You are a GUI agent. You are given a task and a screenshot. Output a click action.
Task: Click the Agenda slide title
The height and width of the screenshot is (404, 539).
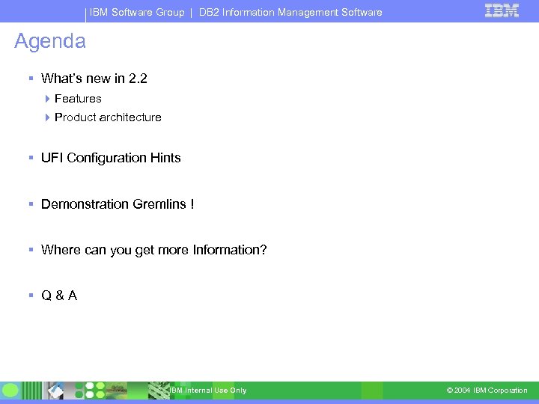[x=50, y=41]
